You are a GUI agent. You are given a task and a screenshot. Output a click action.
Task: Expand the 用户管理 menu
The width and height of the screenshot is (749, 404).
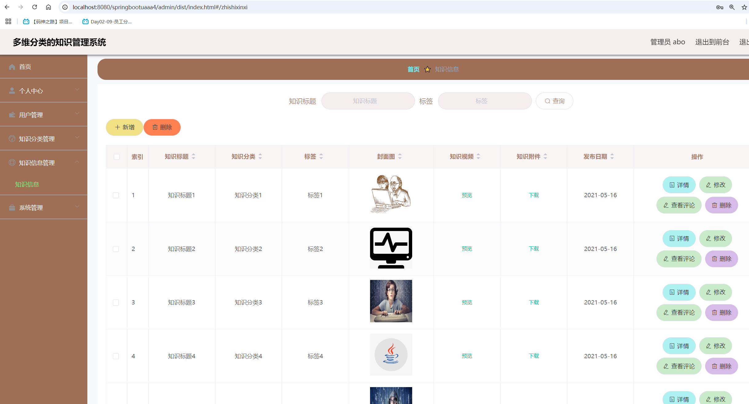click(x=77, y=114)
